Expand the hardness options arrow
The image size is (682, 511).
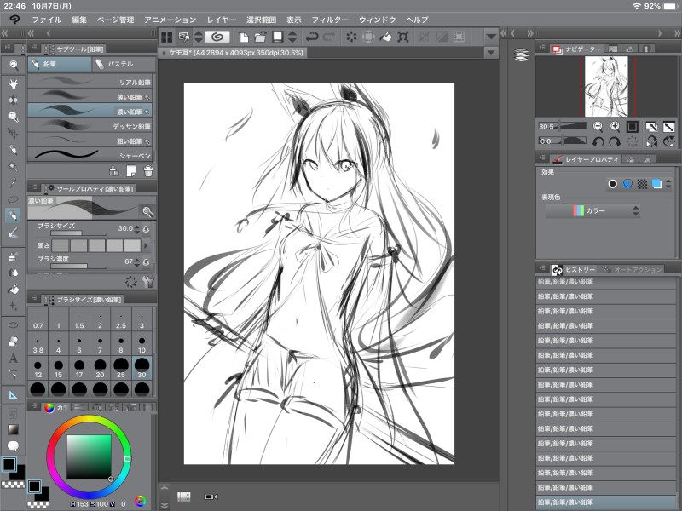click(x=146, y=245)
